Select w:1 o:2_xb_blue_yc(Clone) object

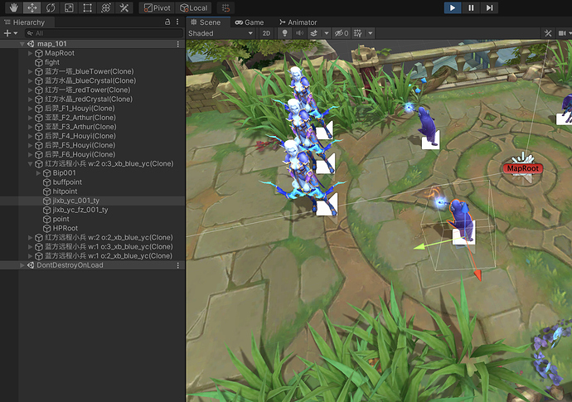(x=109, y=256)
